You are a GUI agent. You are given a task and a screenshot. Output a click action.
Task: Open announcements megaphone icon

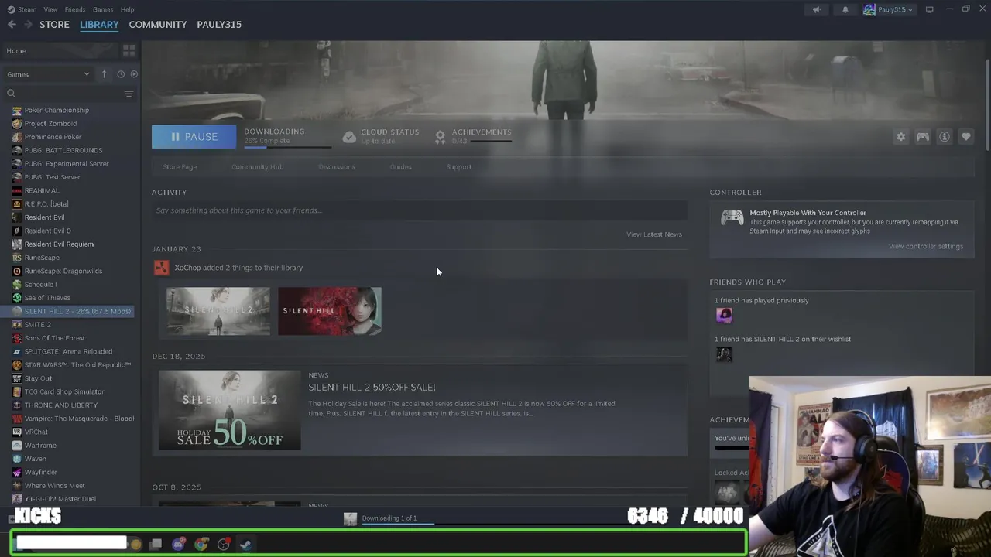(816, 9)
